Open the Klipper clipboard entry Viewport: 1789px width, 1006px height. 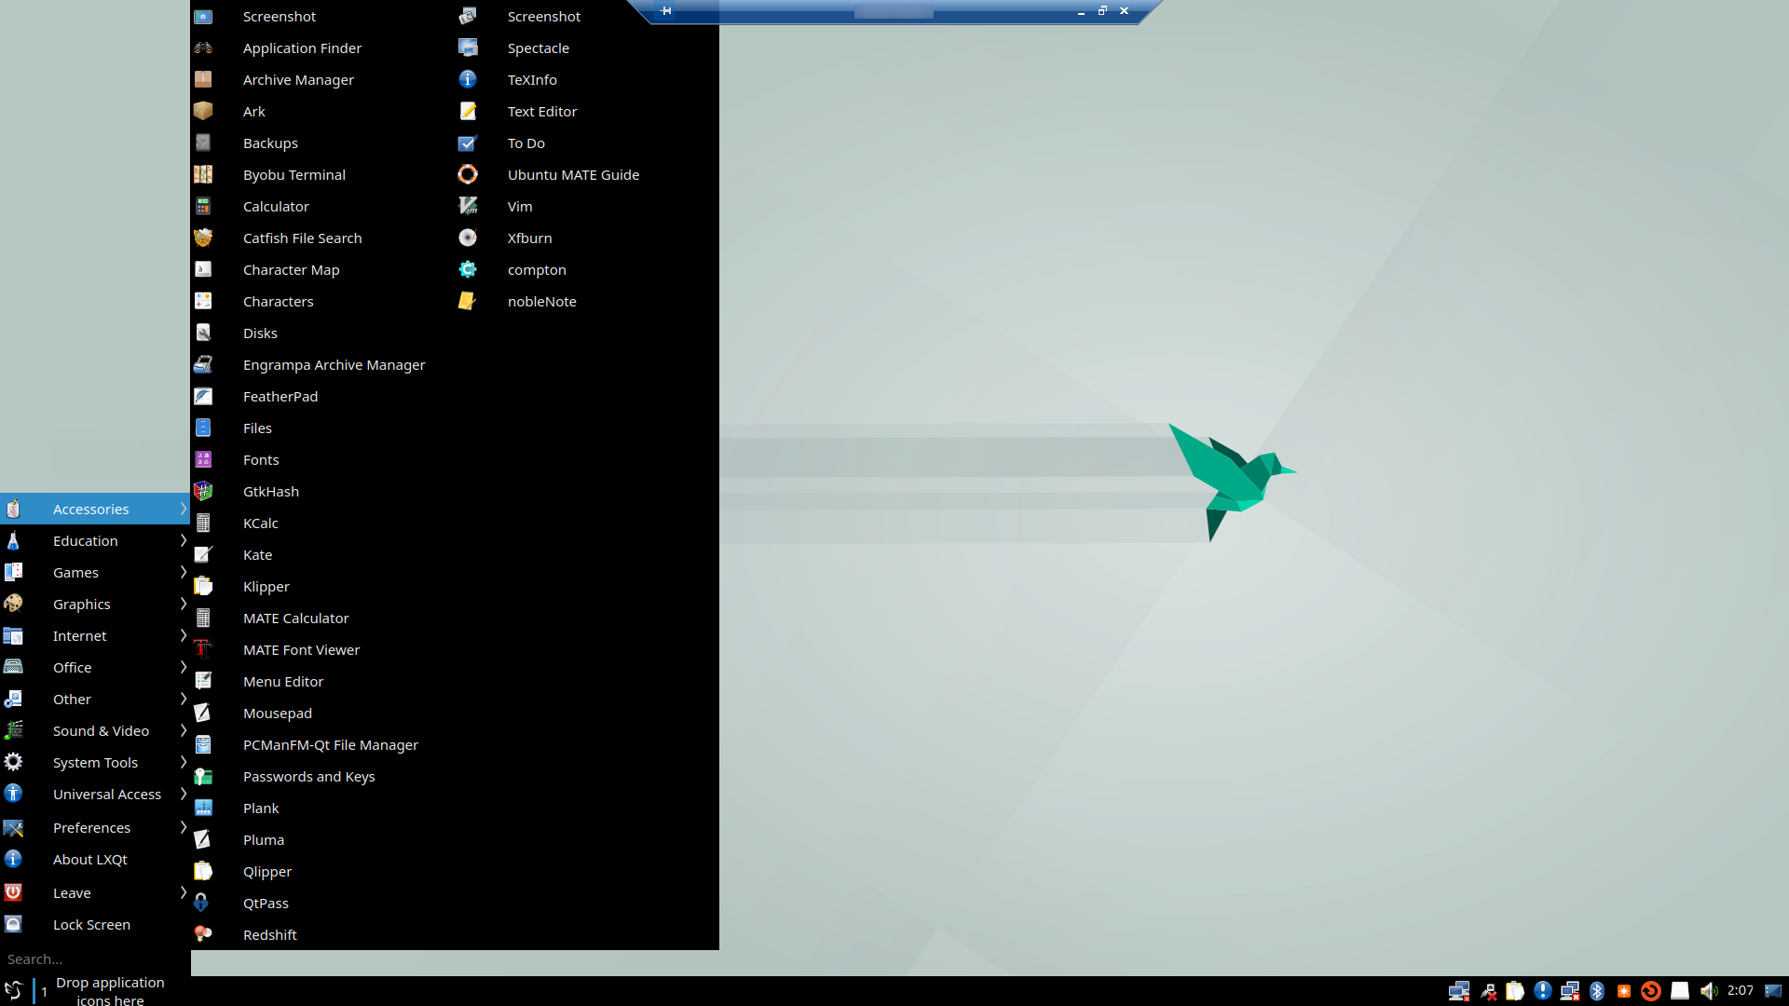pos(322,587)
